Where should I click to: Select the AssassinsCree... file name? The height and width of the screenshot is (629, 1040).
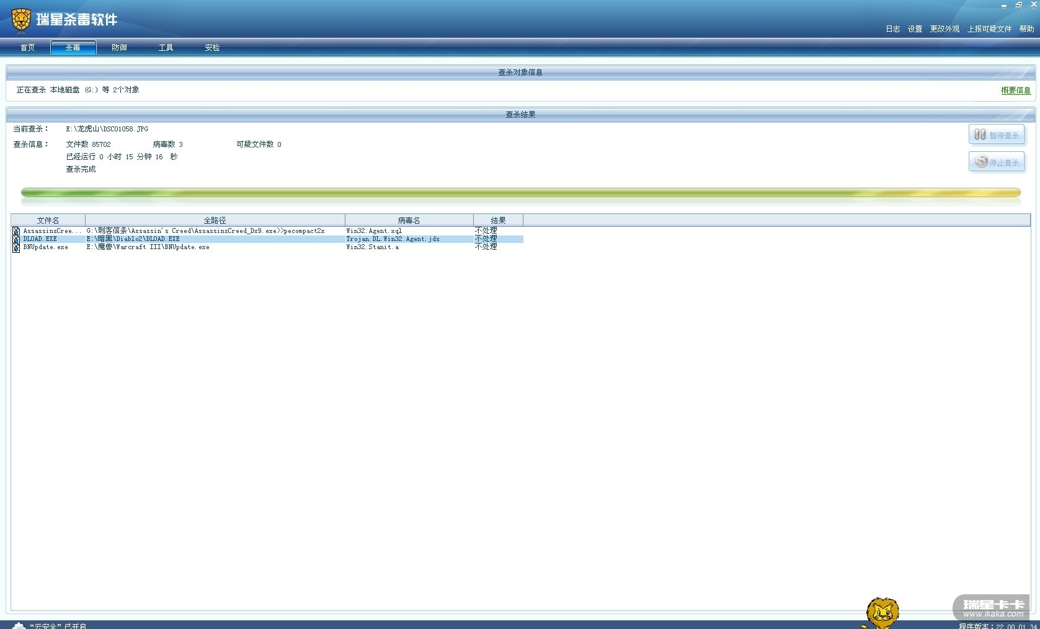pyautogui.click(x=52, y=231)
